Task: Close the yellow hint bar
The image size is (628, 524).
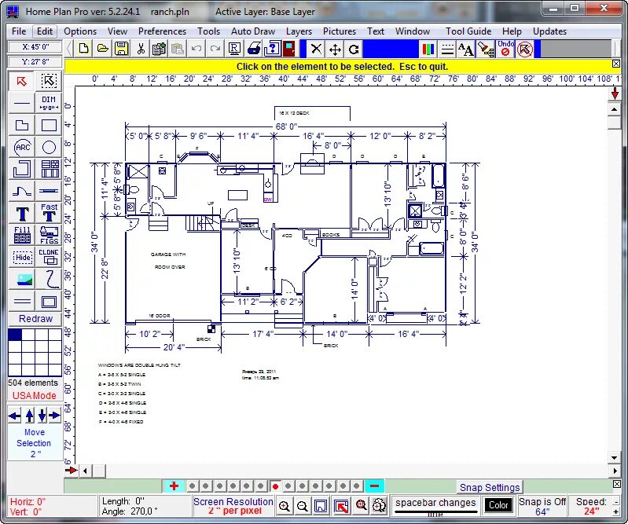Action: (x=616, y=64)
